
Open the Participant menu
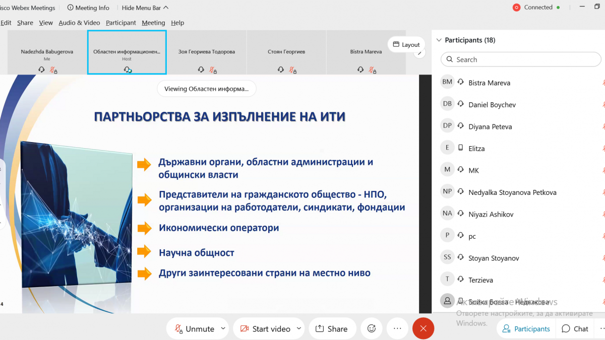(x=121, y=23)
